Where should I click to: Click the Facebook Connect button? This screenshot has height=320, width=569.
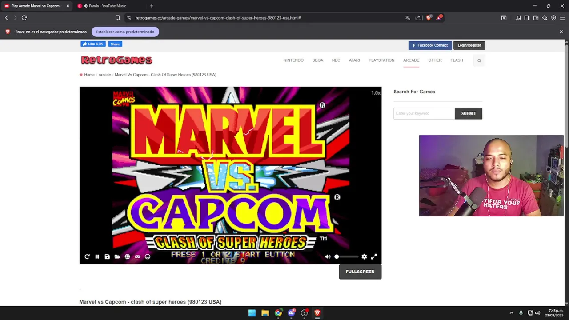coord(430,45)
